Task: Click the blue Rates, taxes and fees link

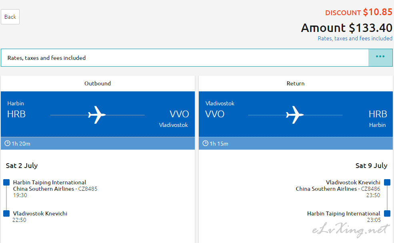Action: 355,38
